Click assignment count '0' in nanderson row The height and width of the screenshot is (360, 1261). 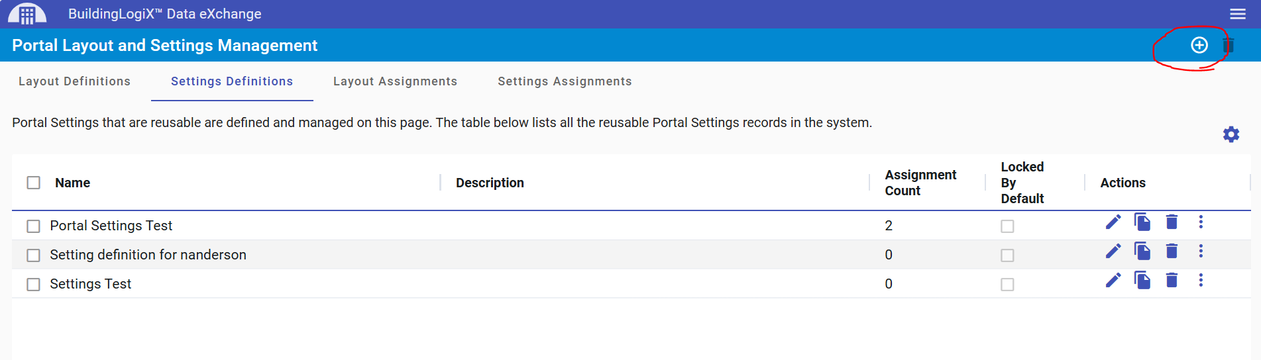pyautogui.click(x=889, y=255)
